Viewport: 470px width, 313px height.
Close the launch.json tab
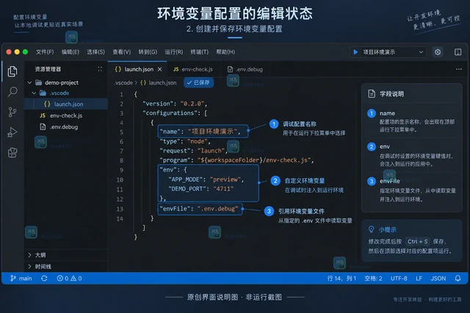[160, 69]
